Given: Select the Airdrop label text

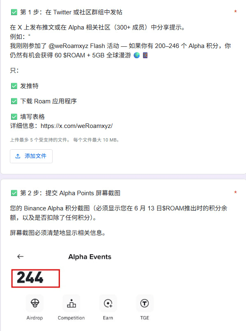Looking at the screenshot, I should pyautogui.click(x=34, y=318).
